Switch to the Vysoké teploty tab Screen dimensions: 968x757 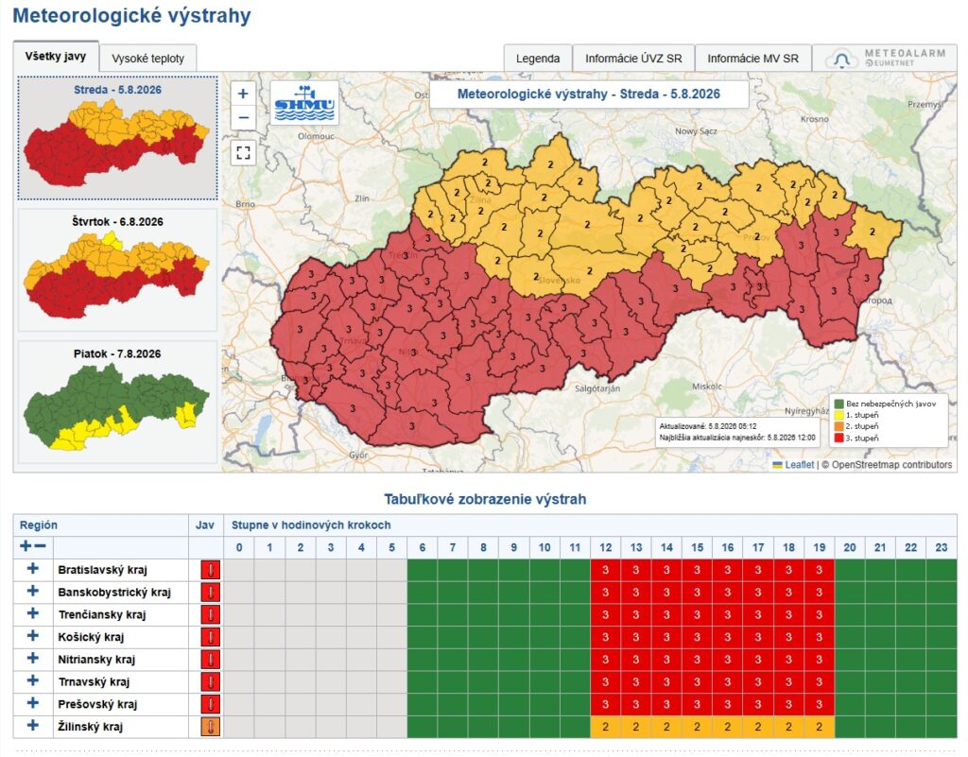[x=148, y=58]
